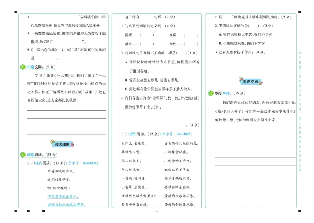Select the heading 口语交际。(5 分)
The image size is (314, 223).
coord(41,67)
